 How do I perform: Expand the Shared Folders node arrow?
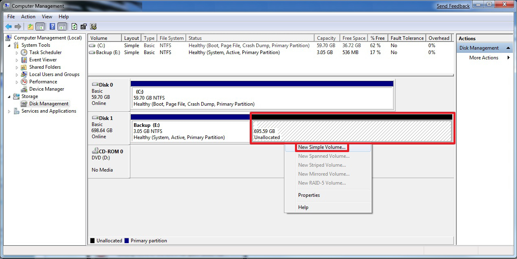click(x=17, y=67)
